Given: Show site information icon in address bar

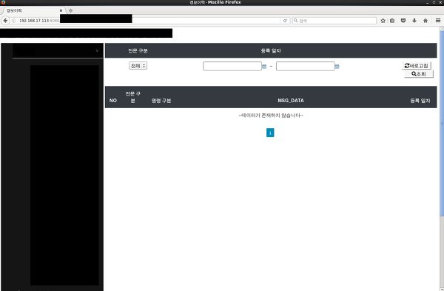Looking at the screenshot, I should 14,21.
